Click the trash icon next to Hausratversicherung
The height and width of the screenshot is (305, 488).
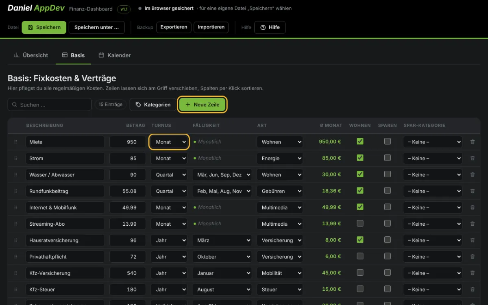pyautogui.click(x=472, y=240)
